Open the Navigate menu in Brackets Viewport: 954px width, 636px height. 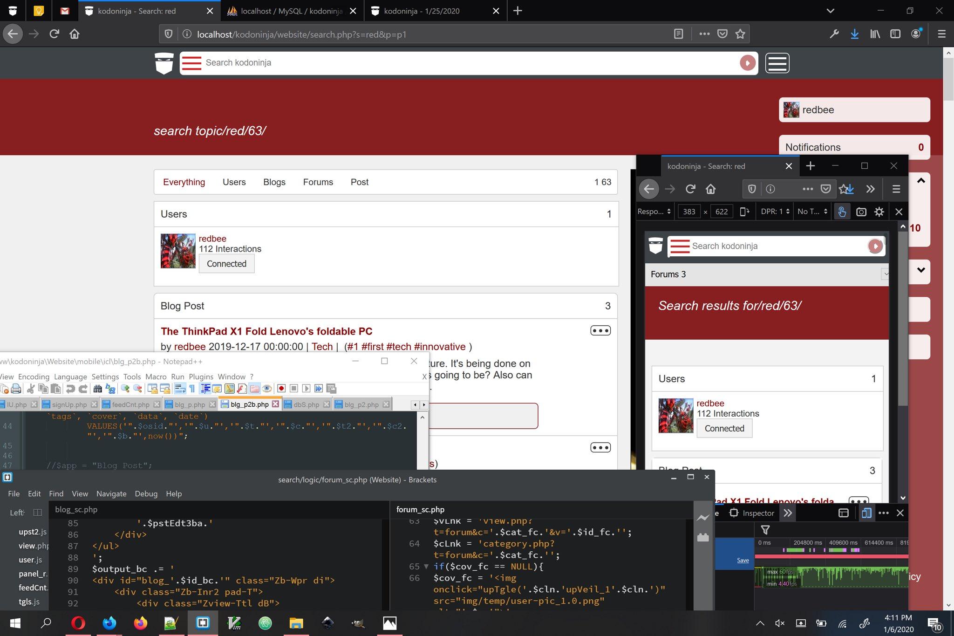click(x=111, y=493)
